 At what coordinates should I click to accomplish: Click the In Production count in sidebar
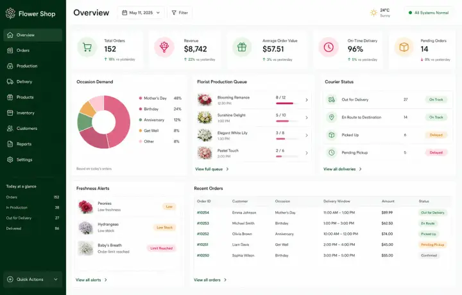click(57, 207)
